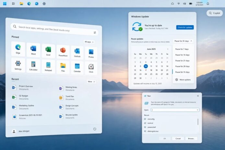Open recent file Meeting Notes
This screenshot has width=225, height=150.
68,88
